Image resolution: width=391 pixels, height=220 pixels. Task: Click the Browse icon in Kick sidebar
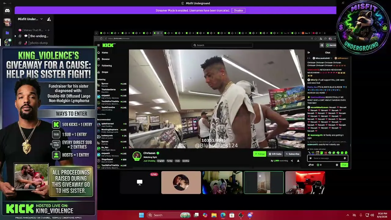98,59
